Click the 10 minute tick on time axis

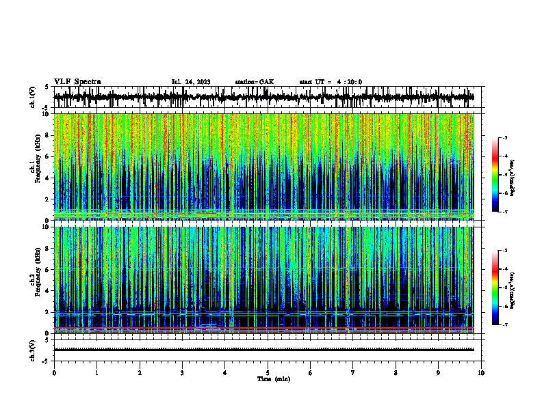click(x=481, y=373)
